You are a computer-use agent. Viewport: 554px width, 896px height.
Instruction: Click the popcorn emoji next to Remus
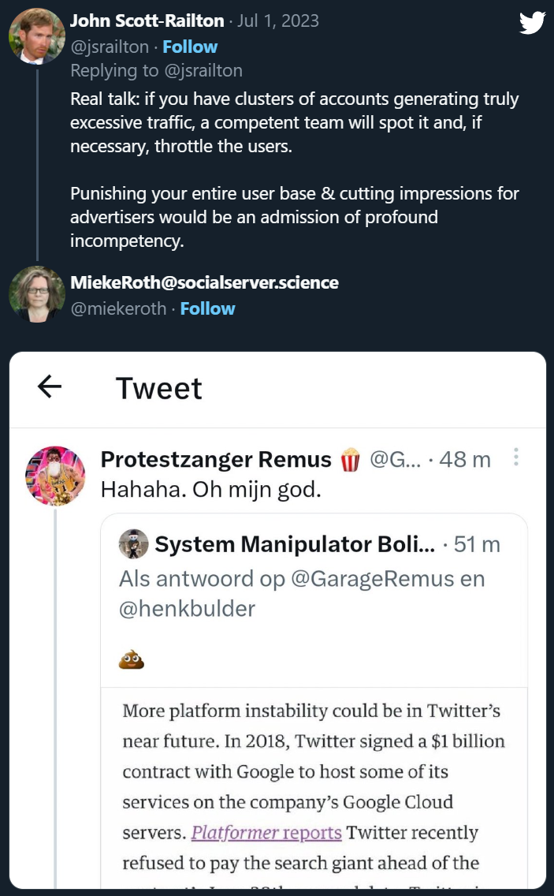[350, 459]
